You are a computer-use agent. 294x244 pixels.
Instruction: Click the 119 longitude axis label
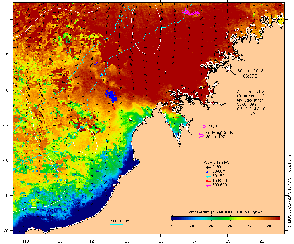pyautogui.click(x=26, y=241)
